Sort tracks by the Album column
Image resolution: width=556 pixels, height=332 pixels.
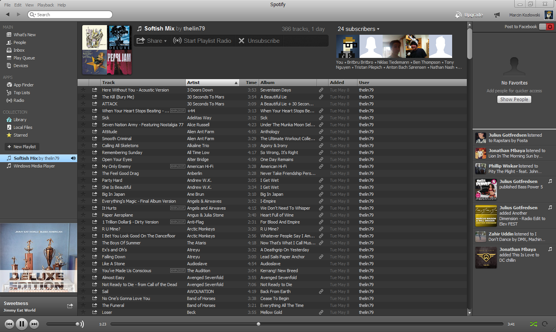pyautogui.click(x=288, y=83)
